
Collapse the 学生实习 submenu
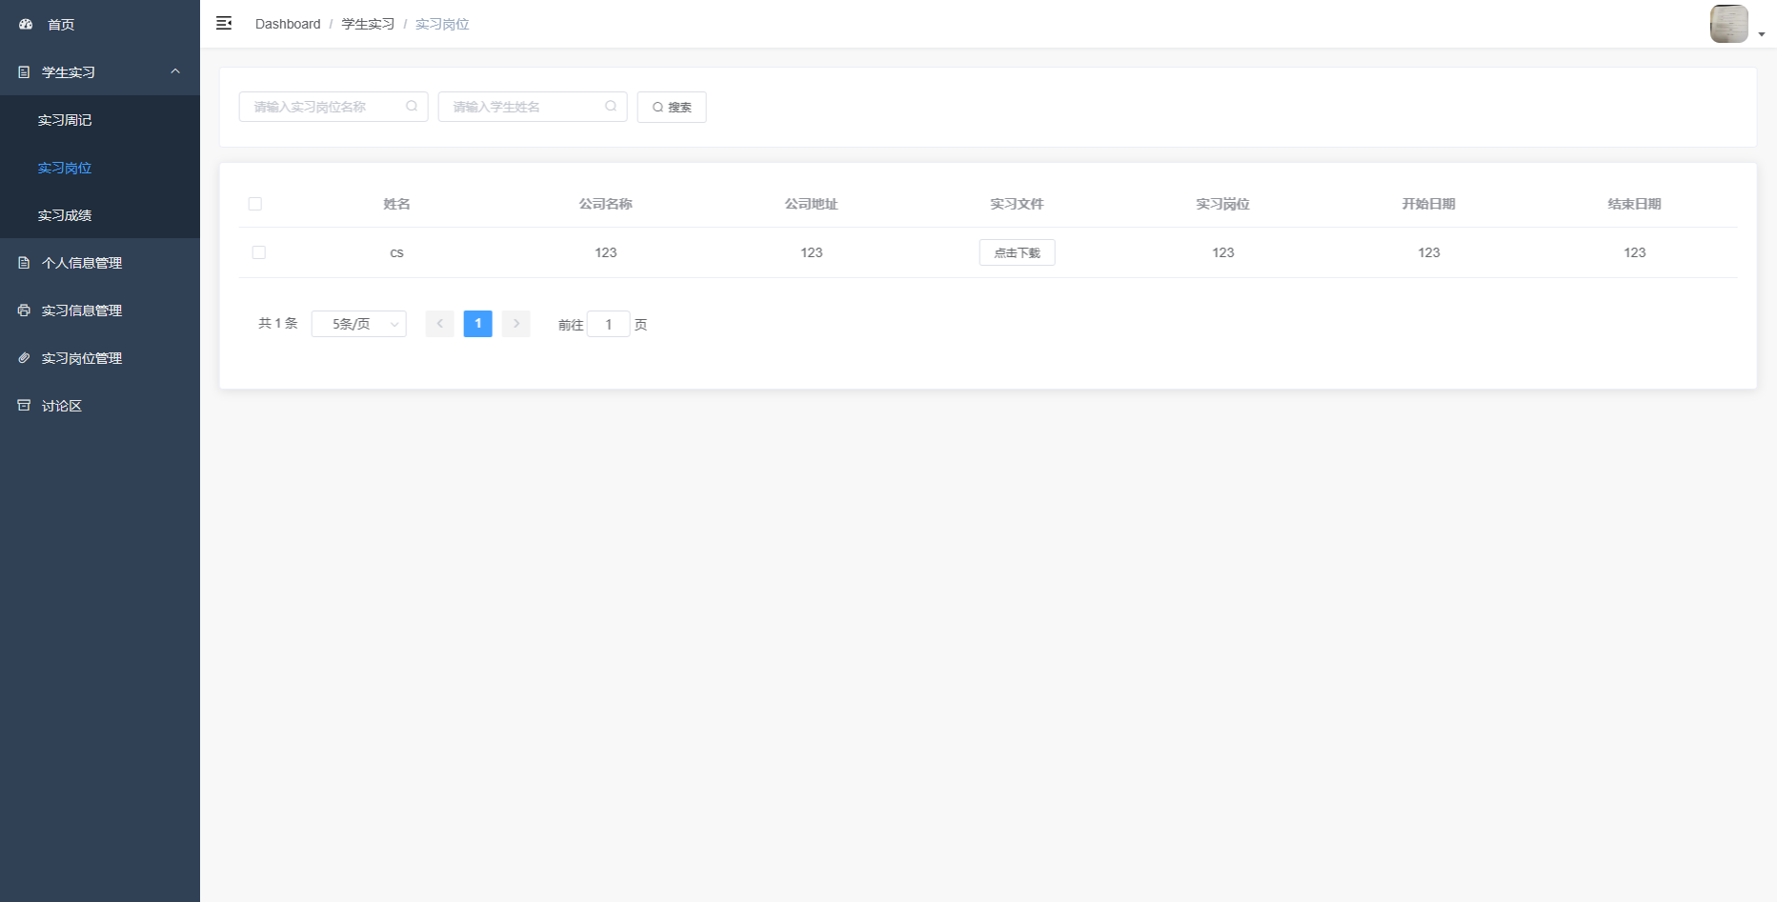click(x=175, y=72)
